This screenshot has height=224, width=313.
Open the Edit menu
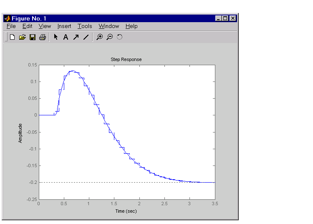(28, 26)
